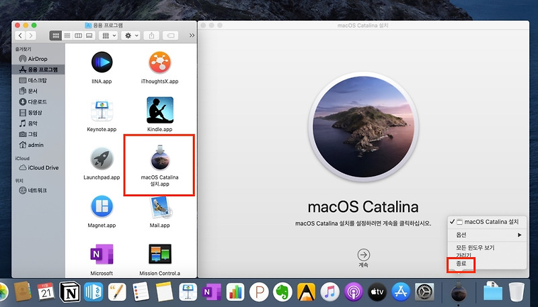Select the Mission Control app icon
This screenshot has width=538, height=307.
coord(160,254)
